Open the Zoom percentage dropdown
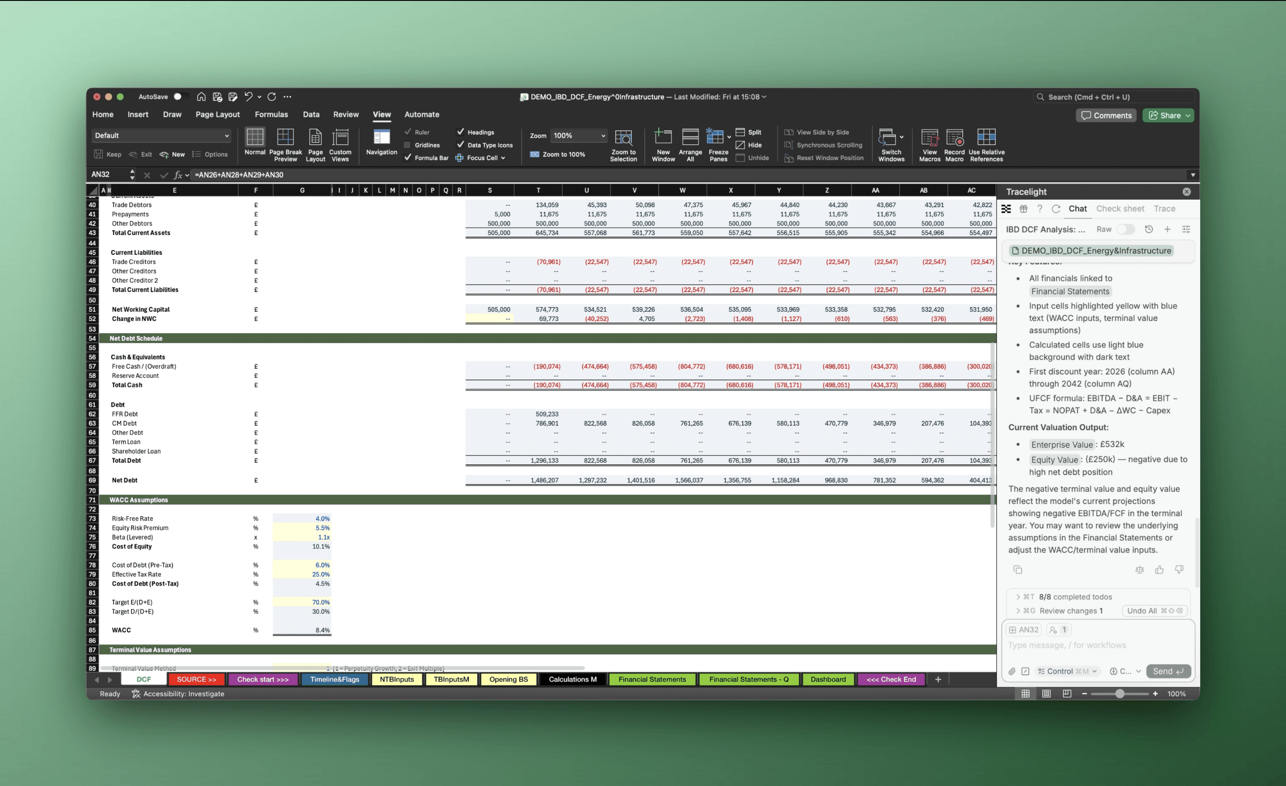 point(603,136)
